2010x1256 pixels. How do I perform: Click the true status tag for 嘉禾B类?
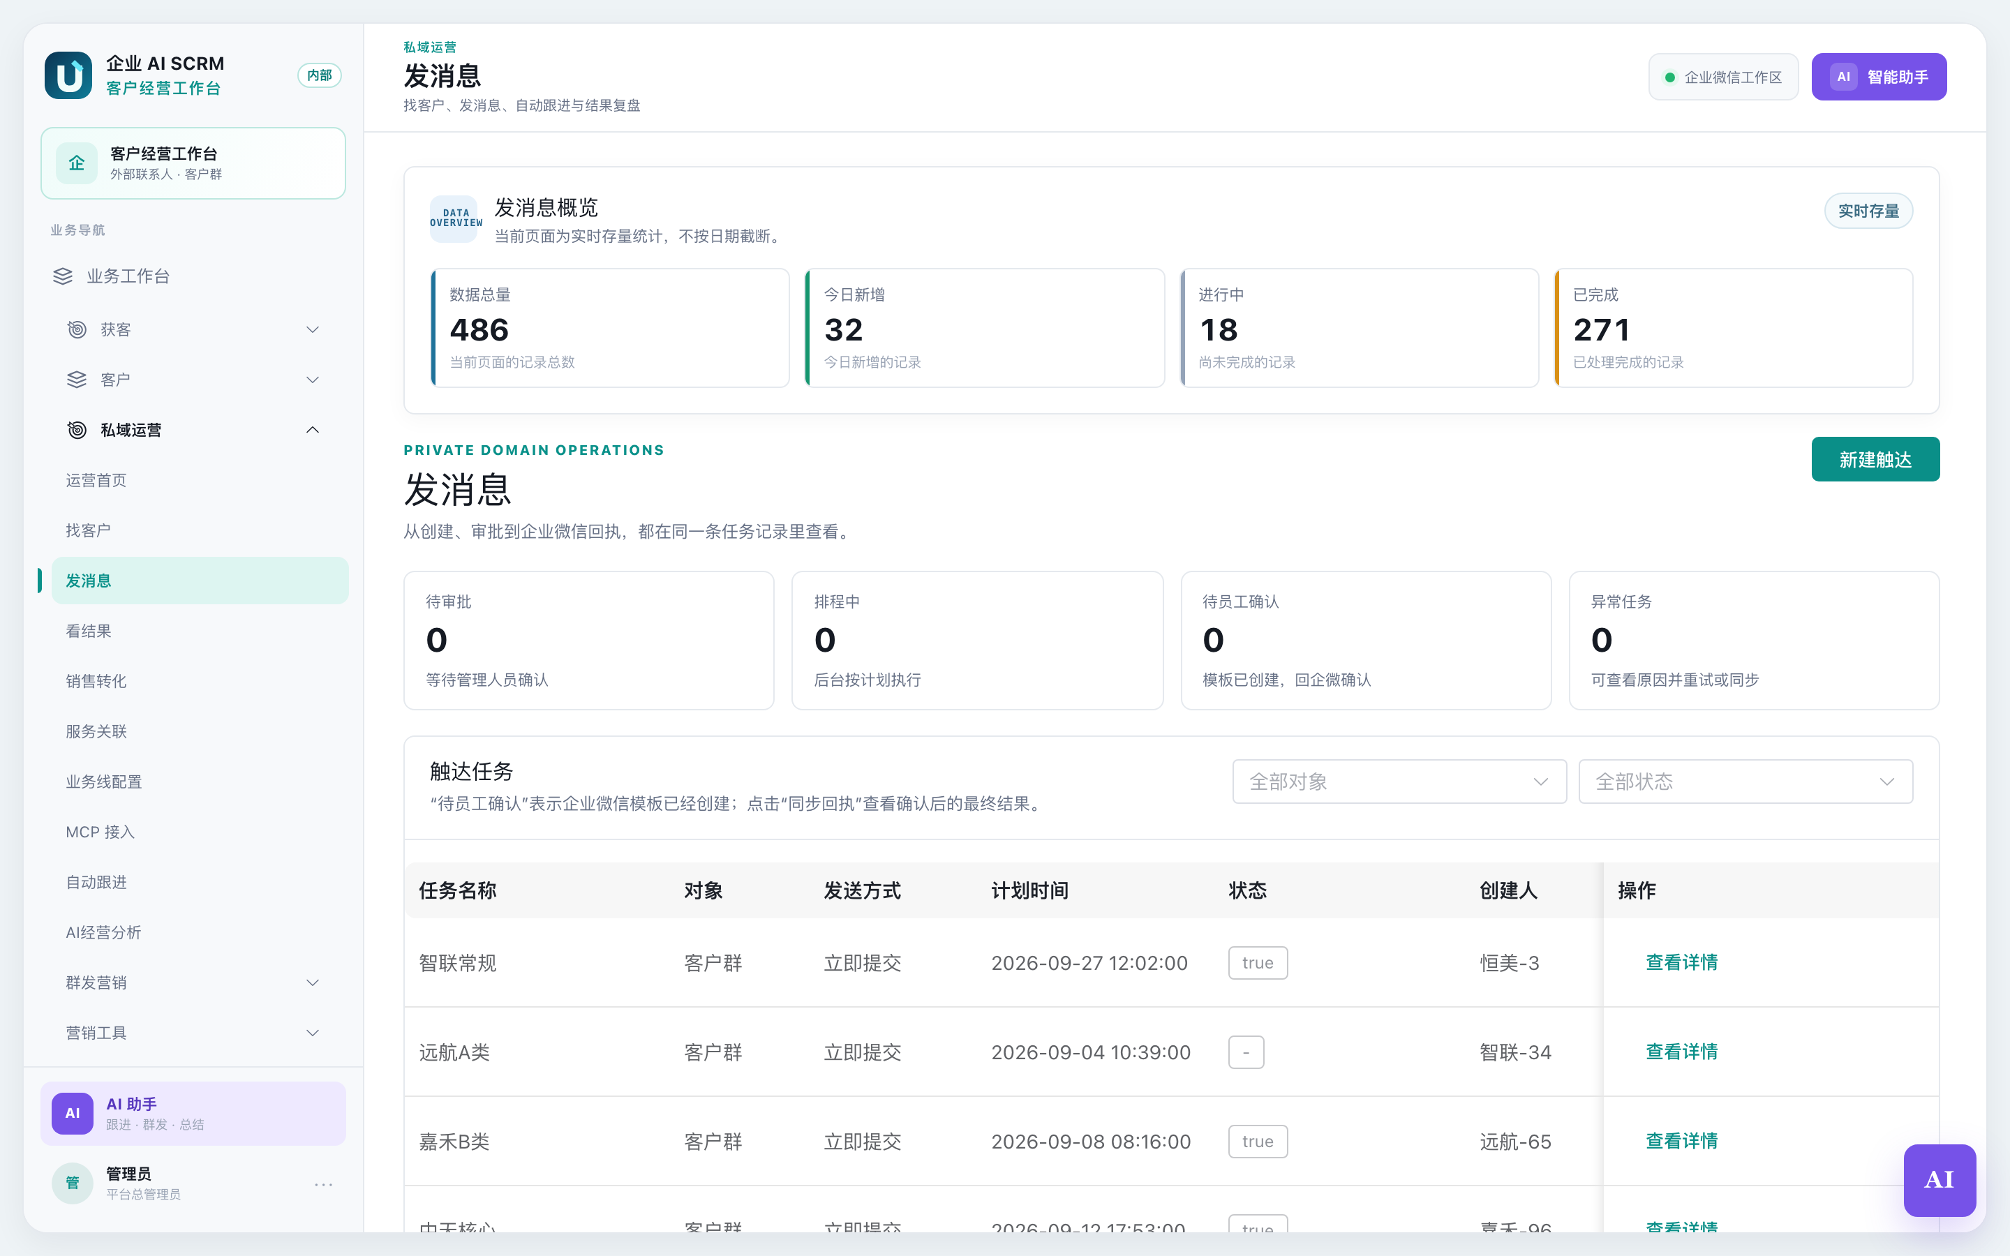pos(1258,1142)
